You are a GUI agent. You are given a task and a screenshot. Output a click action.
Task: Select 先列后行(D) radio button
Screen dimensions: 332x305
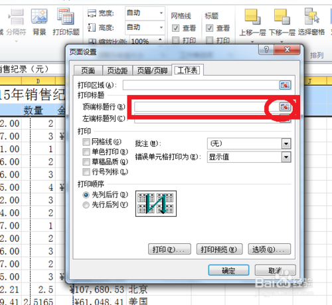pos(86,195)
